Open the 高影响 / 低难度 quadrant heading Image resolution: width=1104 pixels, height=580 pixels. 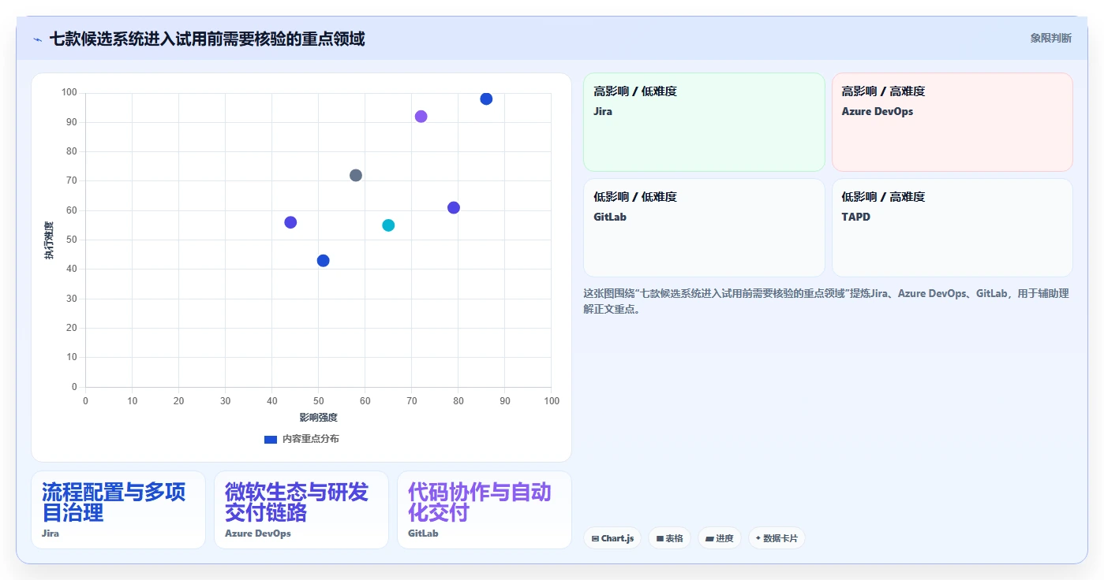pos(635,91)
